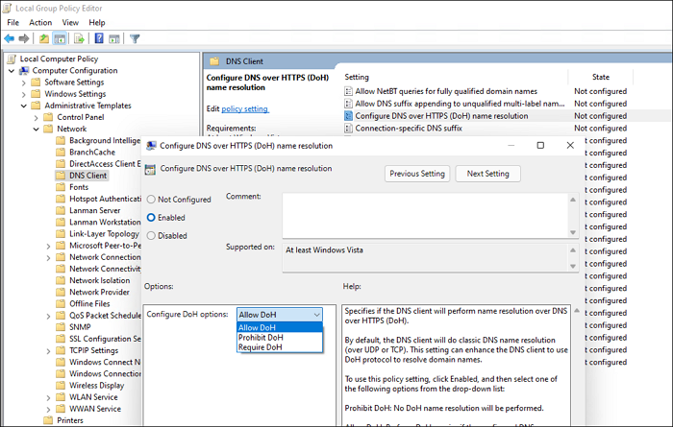Click the Forward arrow in toolbar
The image size is (673, 427).
pyautogui.click(x=25, y=38)
